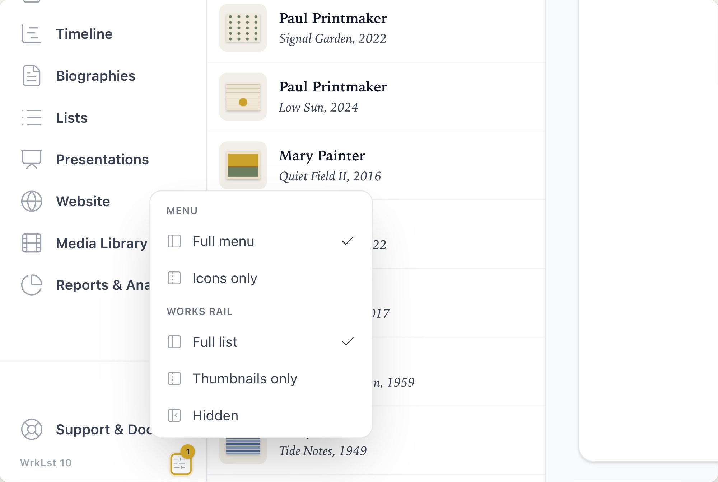Screen dimensions: 718x482
Task: Set works rail to Hidden
Action: pyautogui.click(x=261, y=415)
